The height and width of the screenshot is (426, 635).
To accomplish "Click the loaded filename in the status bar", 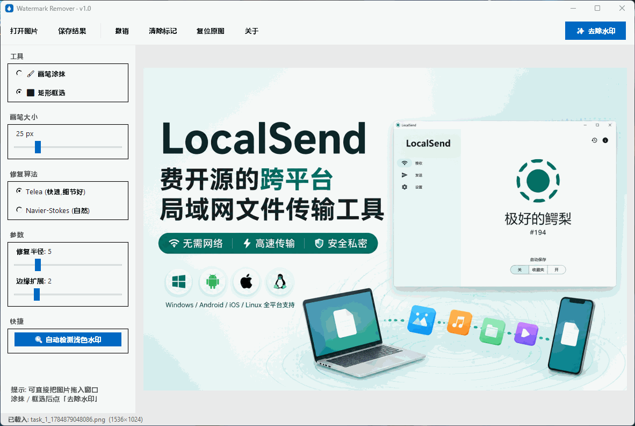I will pos(68,420).
